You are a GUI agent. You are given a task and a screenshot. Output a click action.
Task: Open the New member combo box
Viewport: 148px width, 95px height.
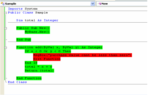pos(122,4)
